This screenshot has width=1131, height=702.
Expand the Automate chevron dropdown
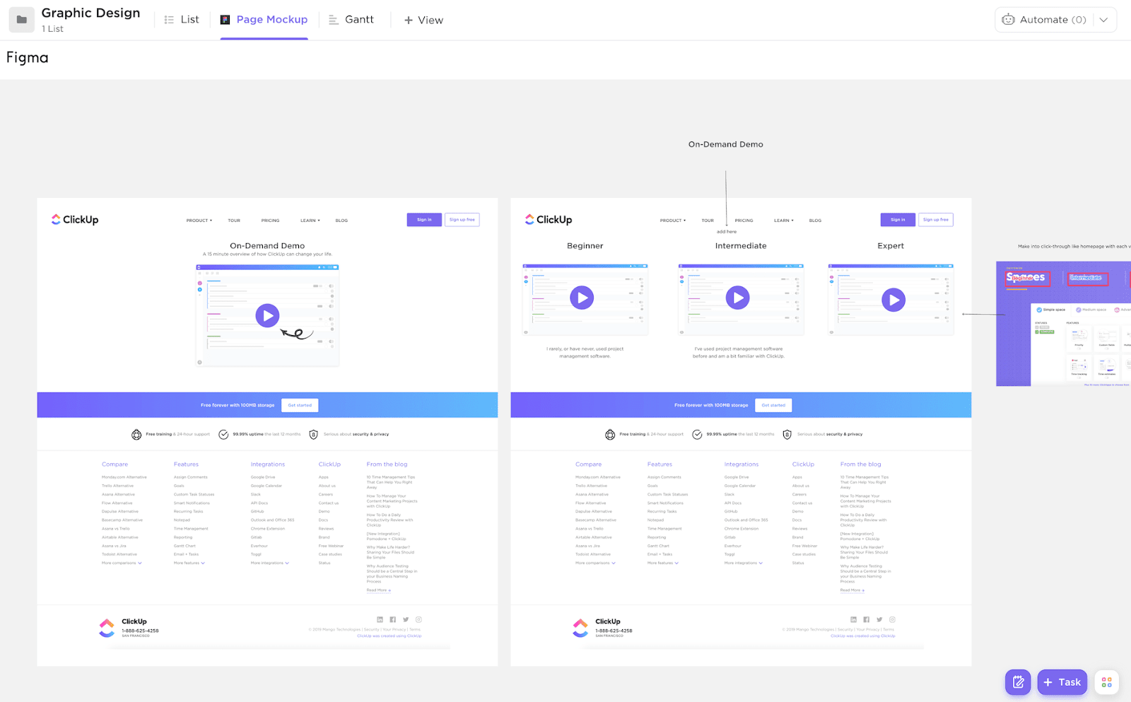click(x=1103, y=20)
